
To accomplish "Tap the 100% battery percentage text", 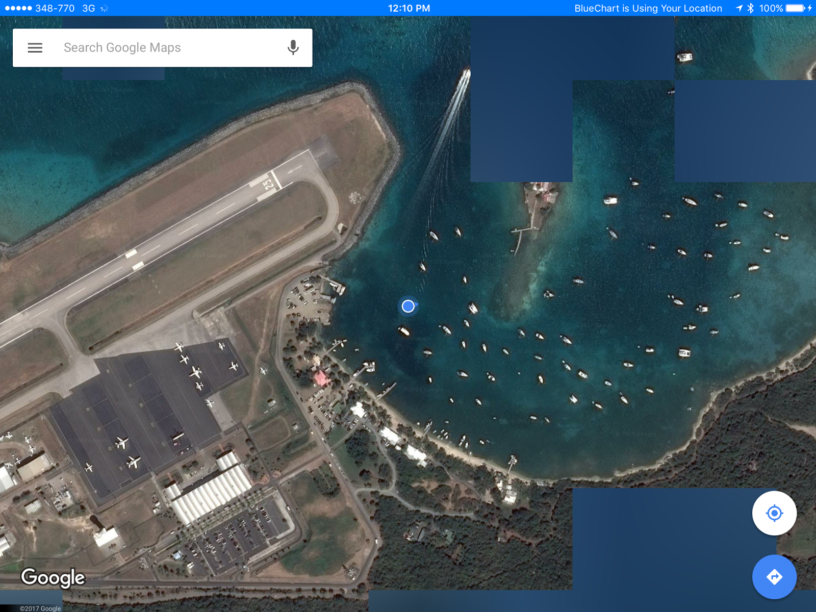I will [771, 8].
